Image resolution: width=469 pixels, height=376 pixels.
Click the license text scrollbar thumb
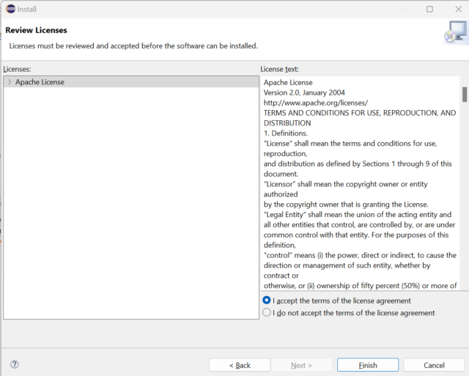(464, 95)
